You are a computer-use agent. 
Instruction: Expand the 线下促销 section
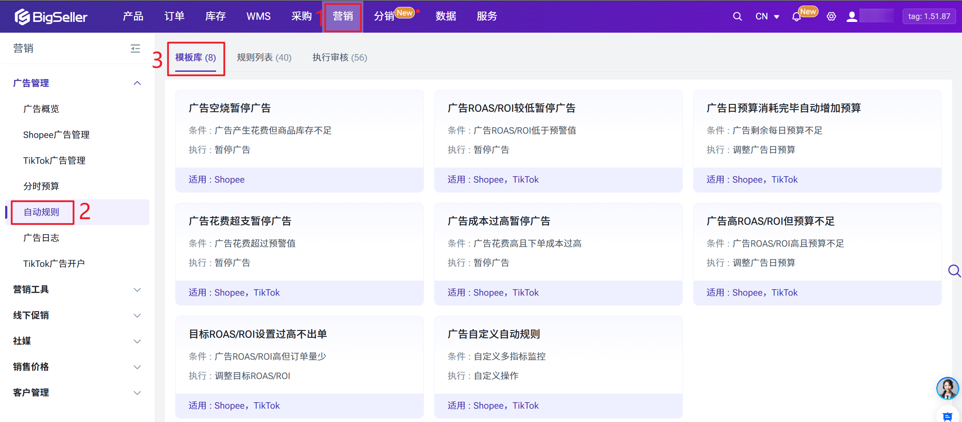[137, 315]
